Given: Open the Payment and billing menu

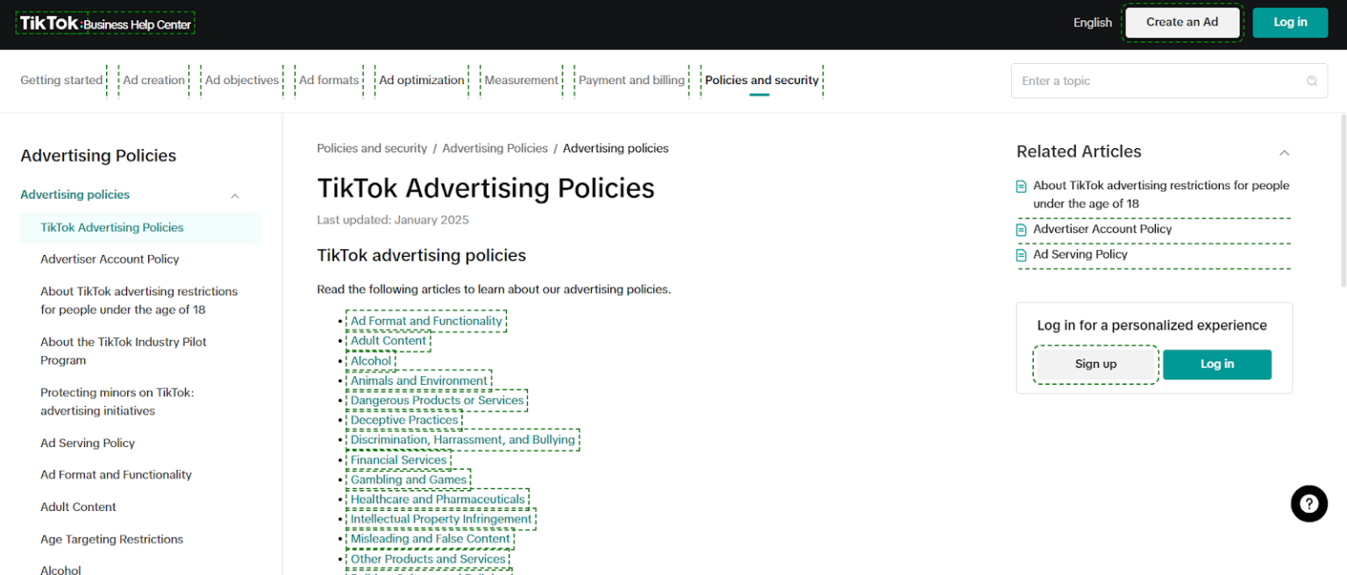Looking at the screenshot, I should tap(631, 81).
